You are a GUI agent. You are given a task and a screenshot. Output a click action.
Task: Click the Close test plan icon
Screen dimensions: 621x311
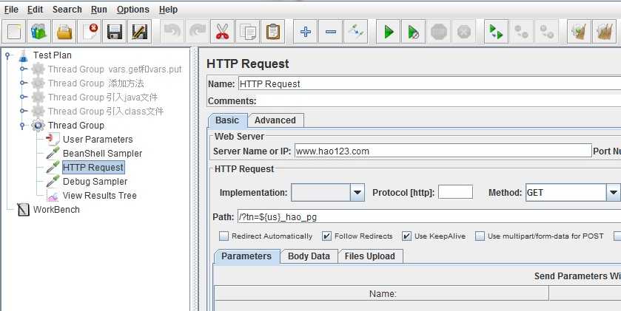[x=90, y=32]
